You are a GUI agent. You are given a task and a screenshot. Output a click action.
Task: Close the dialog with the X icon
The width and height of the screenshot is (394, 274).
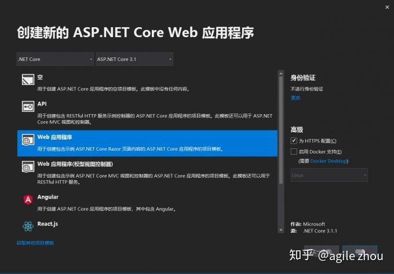pyautogui.click(x=387, y=8)
